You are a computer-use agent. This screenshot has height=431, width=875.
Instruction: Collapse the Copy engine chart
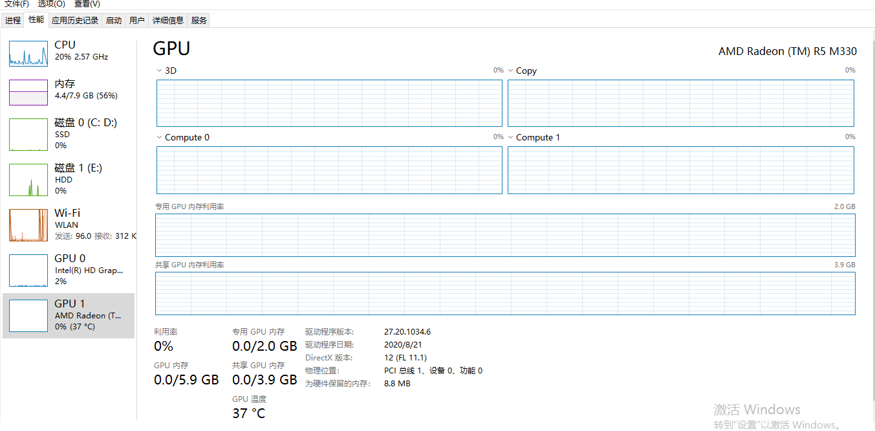click(511, 70)
